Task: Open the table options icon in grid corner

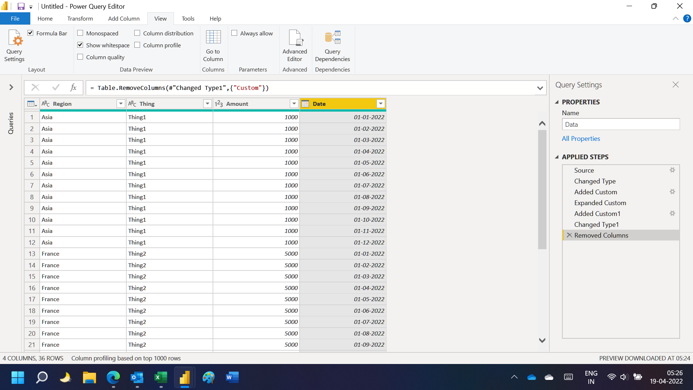Action: click(x=32, y=104)
